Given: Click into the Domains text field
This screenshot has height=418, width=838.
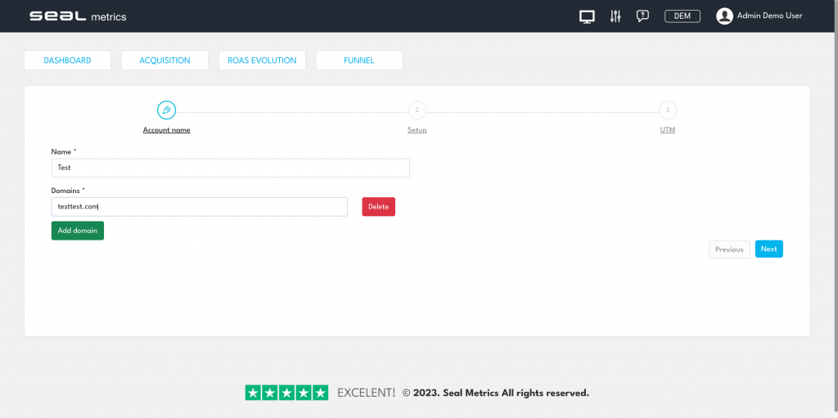Looking at the screenshot, I should click(x=199, y=207).
